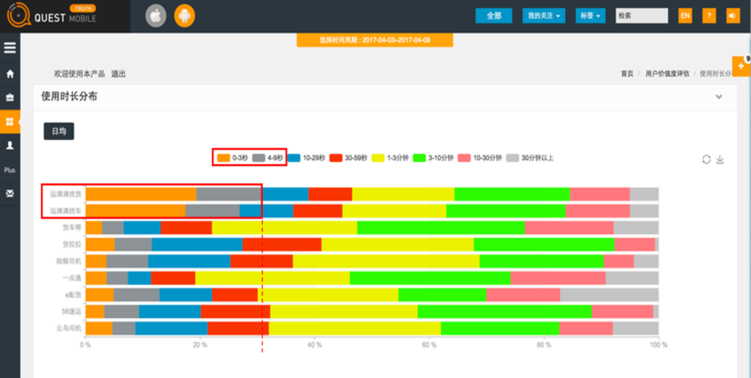
Task: Open the 我的关注 dropdown
Action: point(543,16)
